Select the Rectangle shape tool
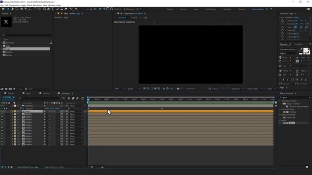 click(44, 9)
